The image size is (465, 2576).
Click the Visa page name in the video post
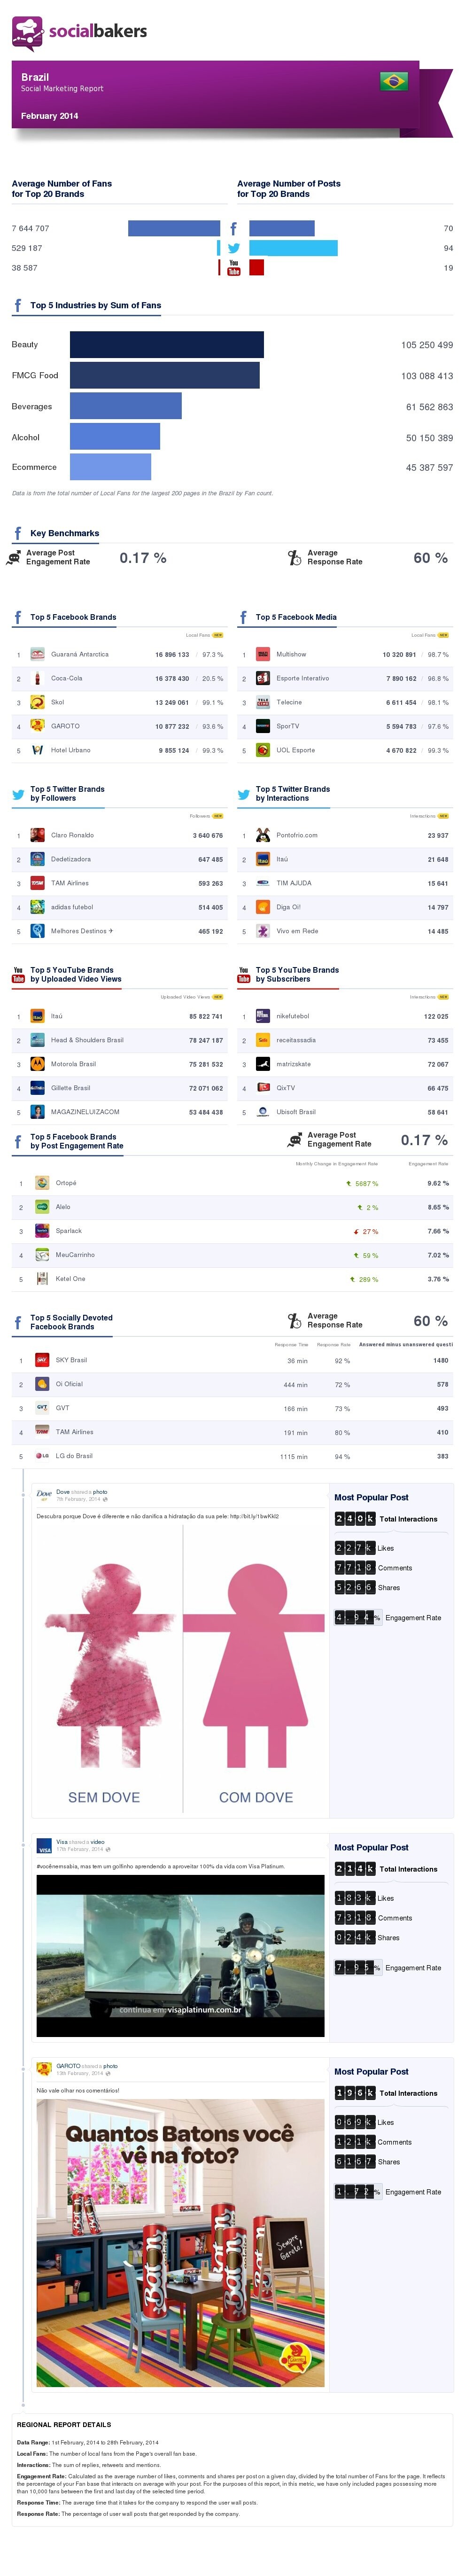click(62, 1841)
